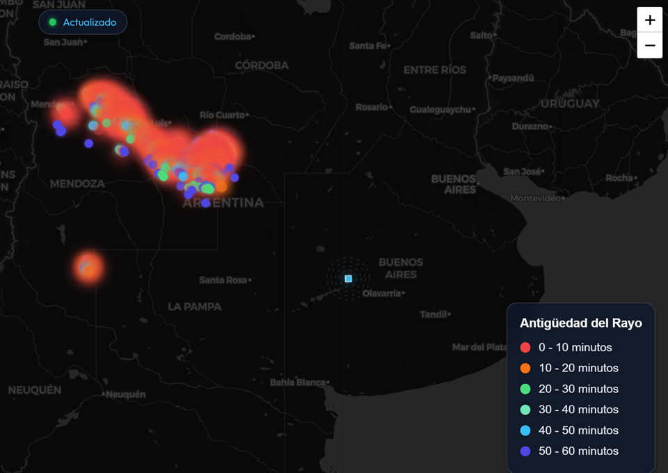Select the cyan square marker near Olavarría

(347, 278)
